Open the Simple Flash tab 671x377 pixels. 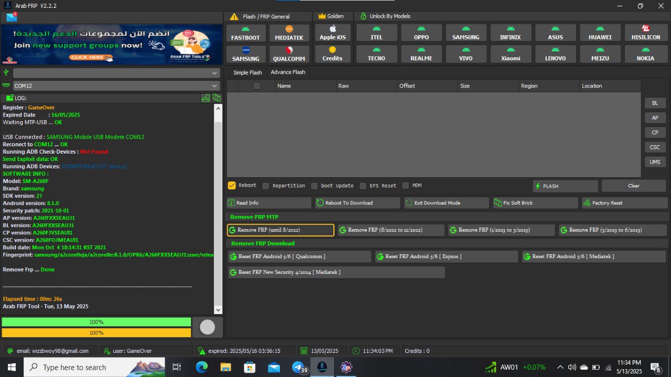[247, 72]
